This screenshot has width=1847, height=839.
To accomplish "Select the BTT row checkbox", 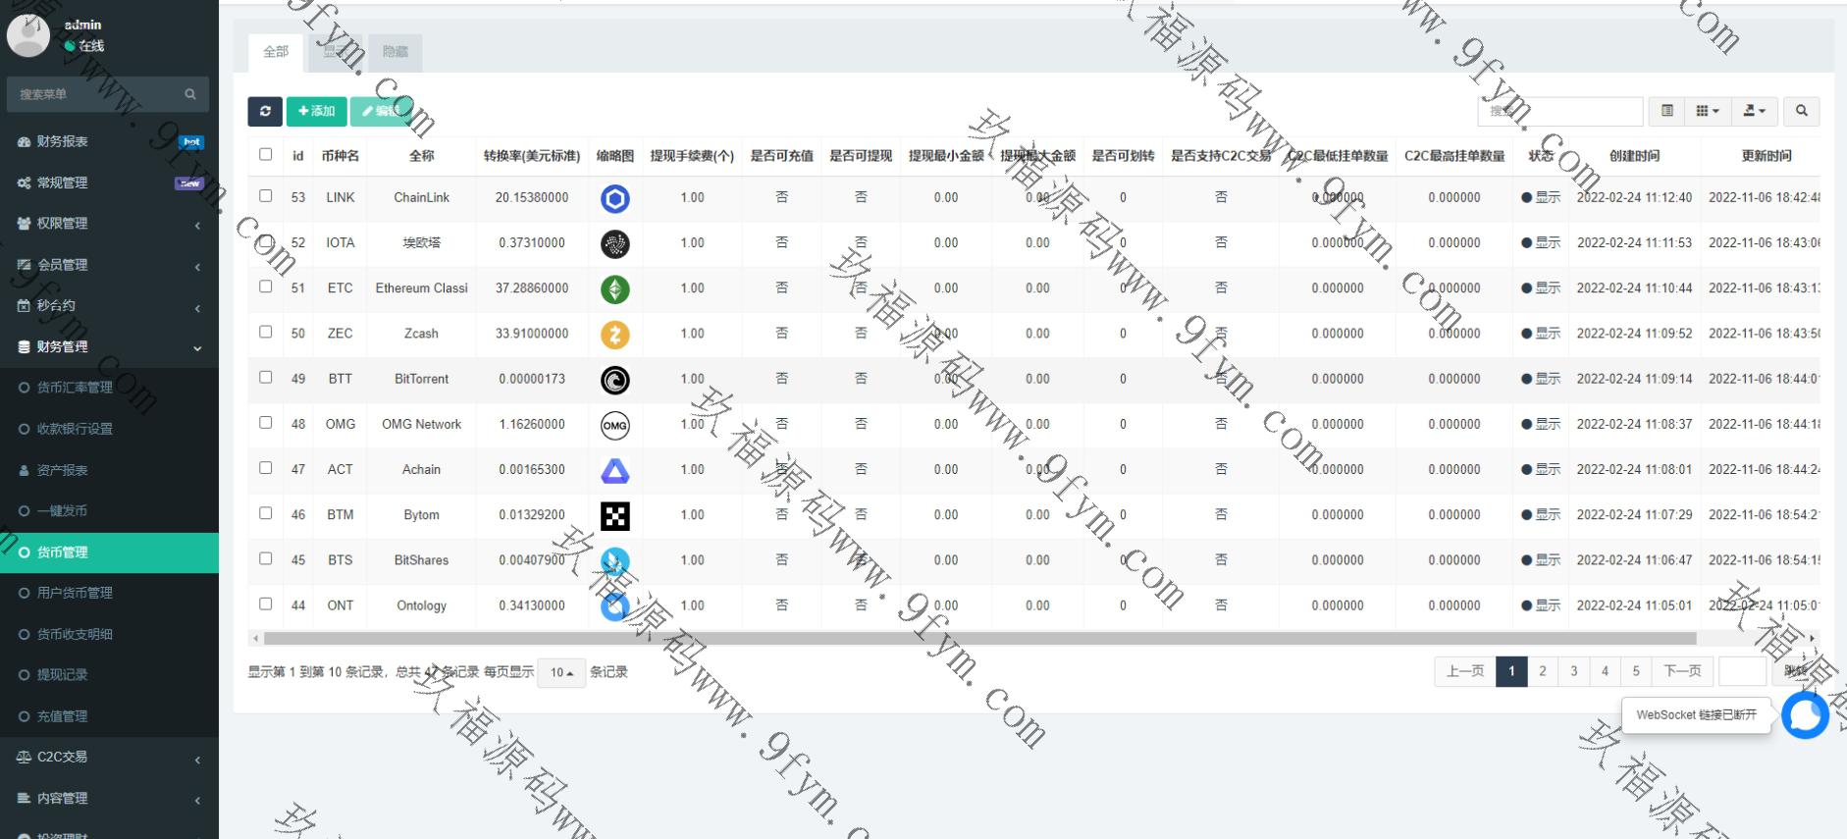I will coord(266,378).
